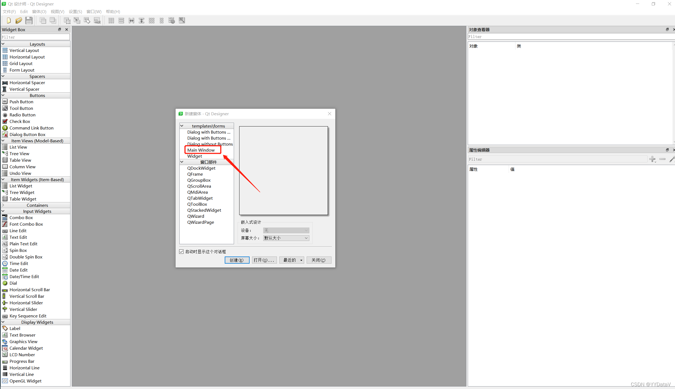This screenshot has width=675, height=389.
Task: Click Lay Out Vertically in Splitter icon
Action: point(141,20)
